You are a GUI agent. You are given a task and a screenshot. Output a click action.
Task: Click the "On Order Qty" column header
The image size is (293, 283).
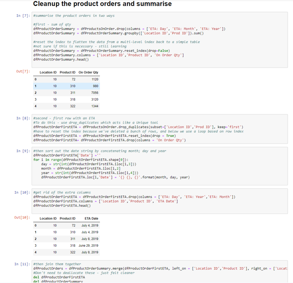pos(88,73)
